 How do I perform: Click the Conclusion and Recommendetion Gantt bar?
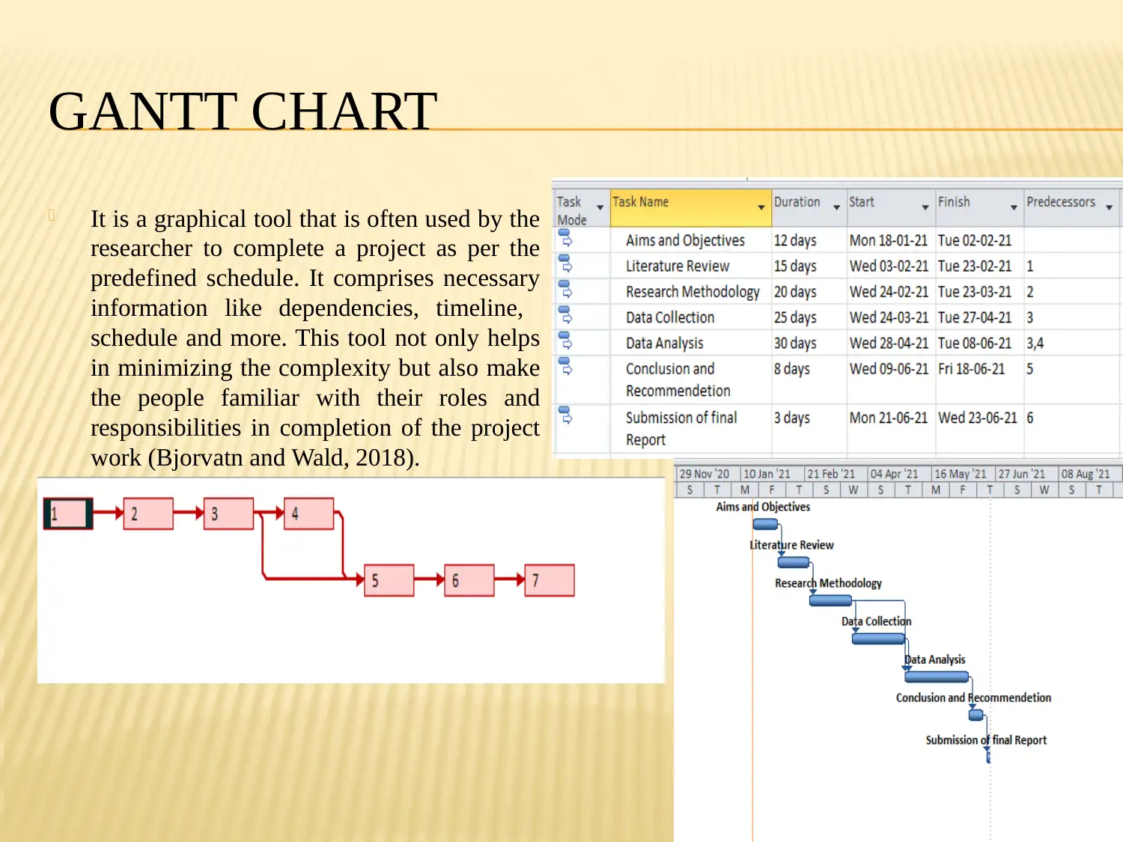point(976,715)
